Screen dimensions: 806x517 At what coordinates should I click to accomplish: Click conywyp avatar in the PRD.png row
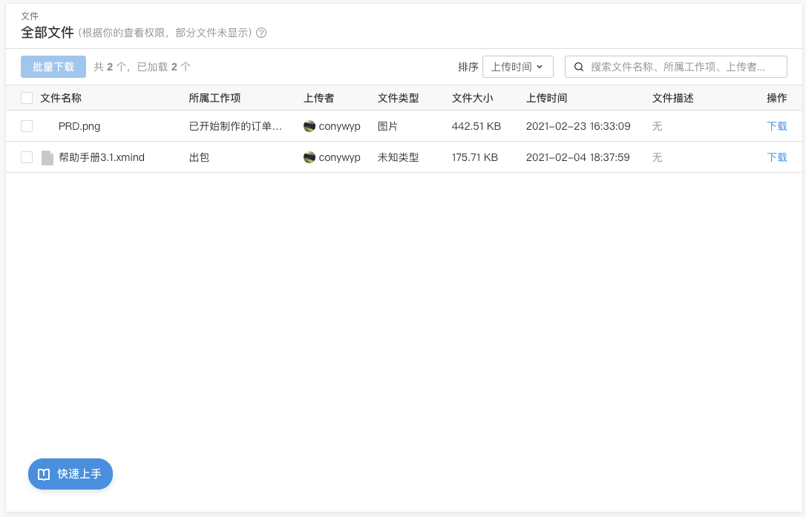[309, 126]
